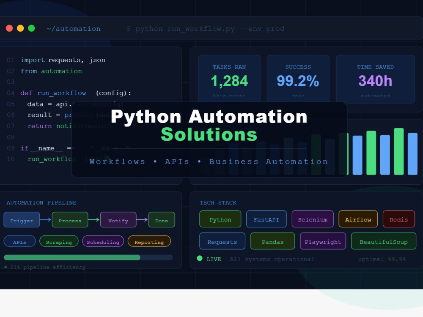Screen dimensions: 423x317
Task: Select the Trigger pipeline step
Action: pos(22,220)
